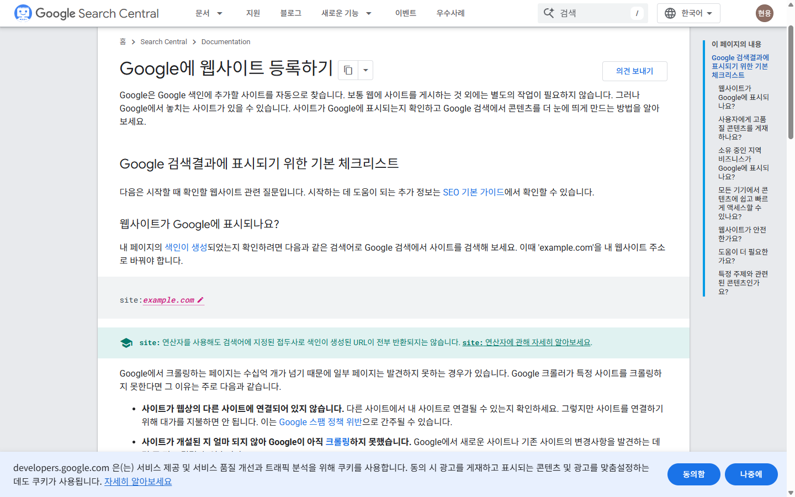
Task: Open the 한국어 language selector
Action: (x=688, y=13)
